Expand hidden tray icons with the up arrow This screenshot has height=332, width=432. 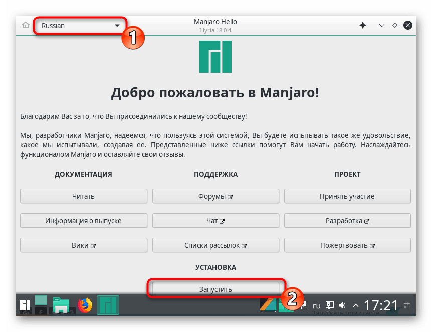[355, 305]
